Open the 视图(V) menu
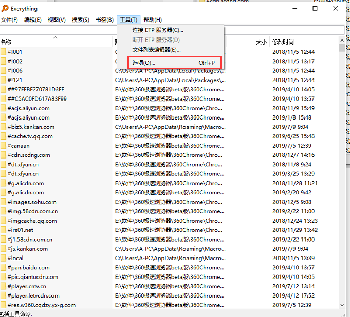Viewport: 350px width, 317px height. tap(57, 20)
